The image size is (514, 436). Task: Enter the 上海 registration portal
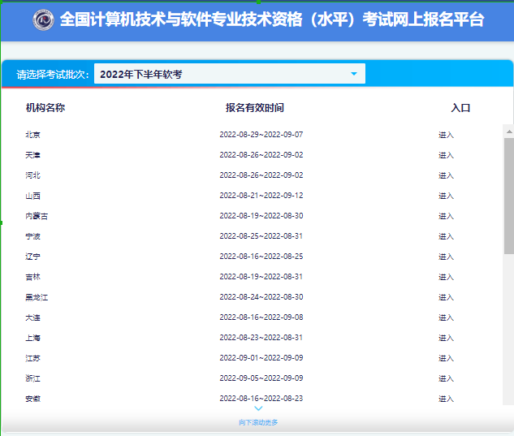tap(446, 338)
